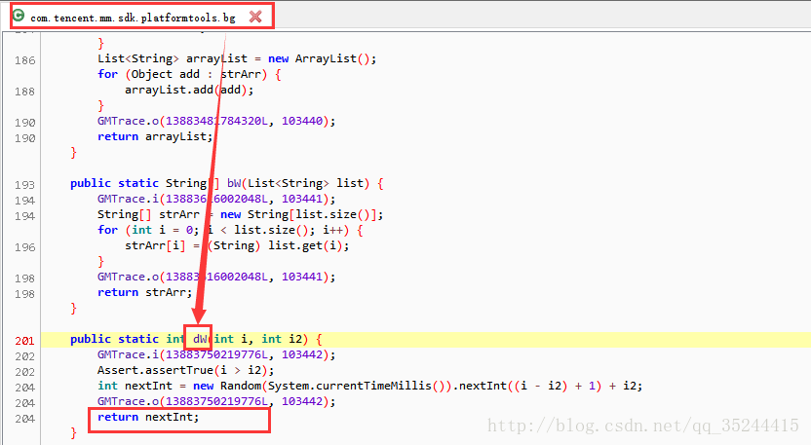Screen dimensions: 811x445
Task: Click line number 201 in gutter
Action: [25, 339]
